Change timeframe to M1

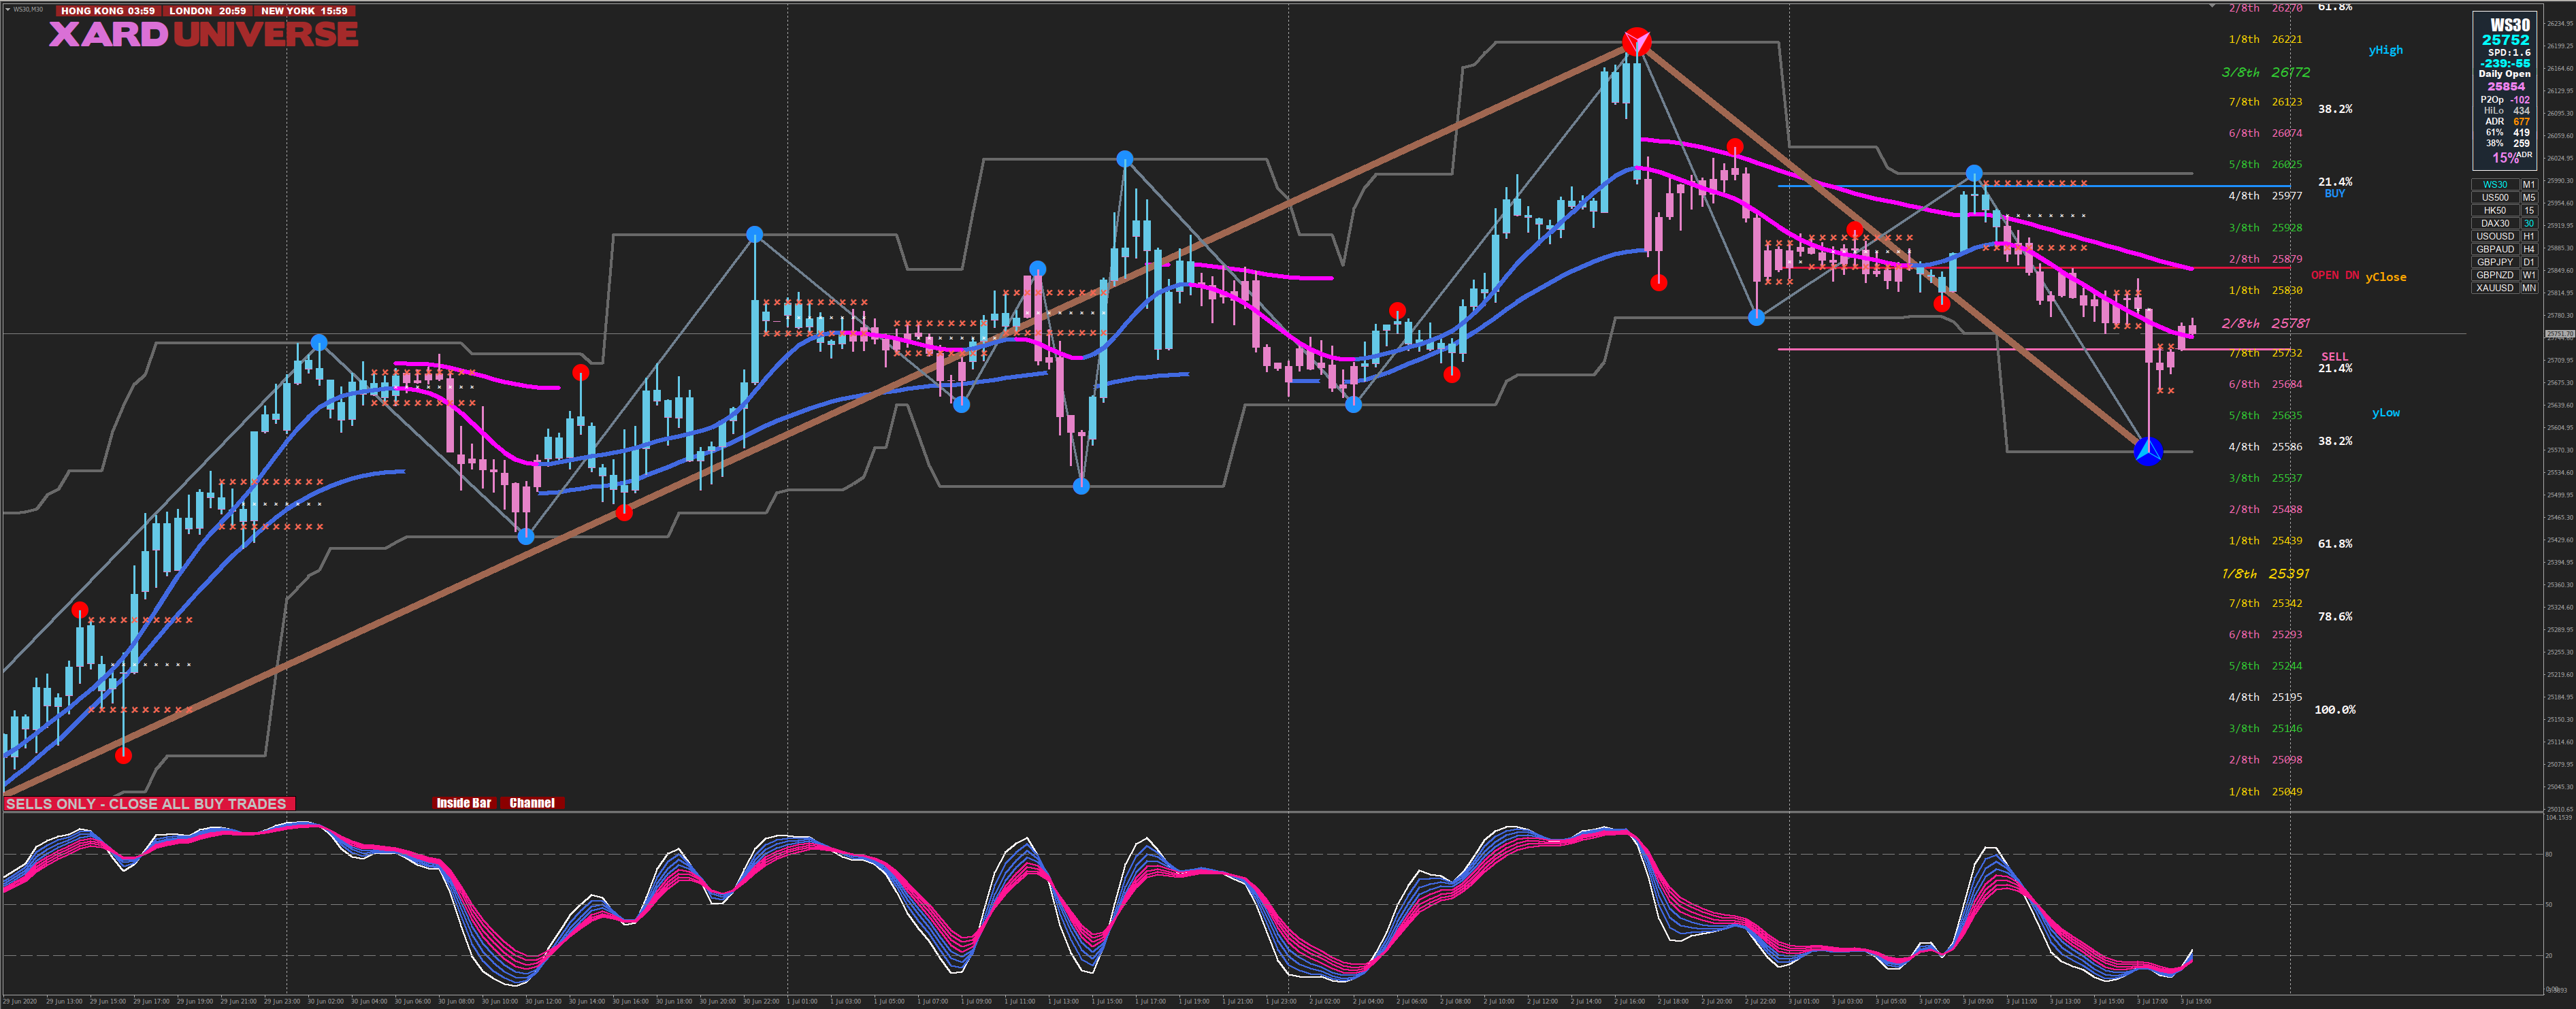2529,184
